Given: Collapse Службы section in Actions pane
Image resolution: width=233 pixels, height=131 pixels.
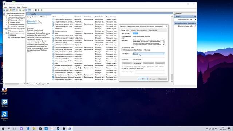Looking at the screenshot, I should tap(195, 17).
